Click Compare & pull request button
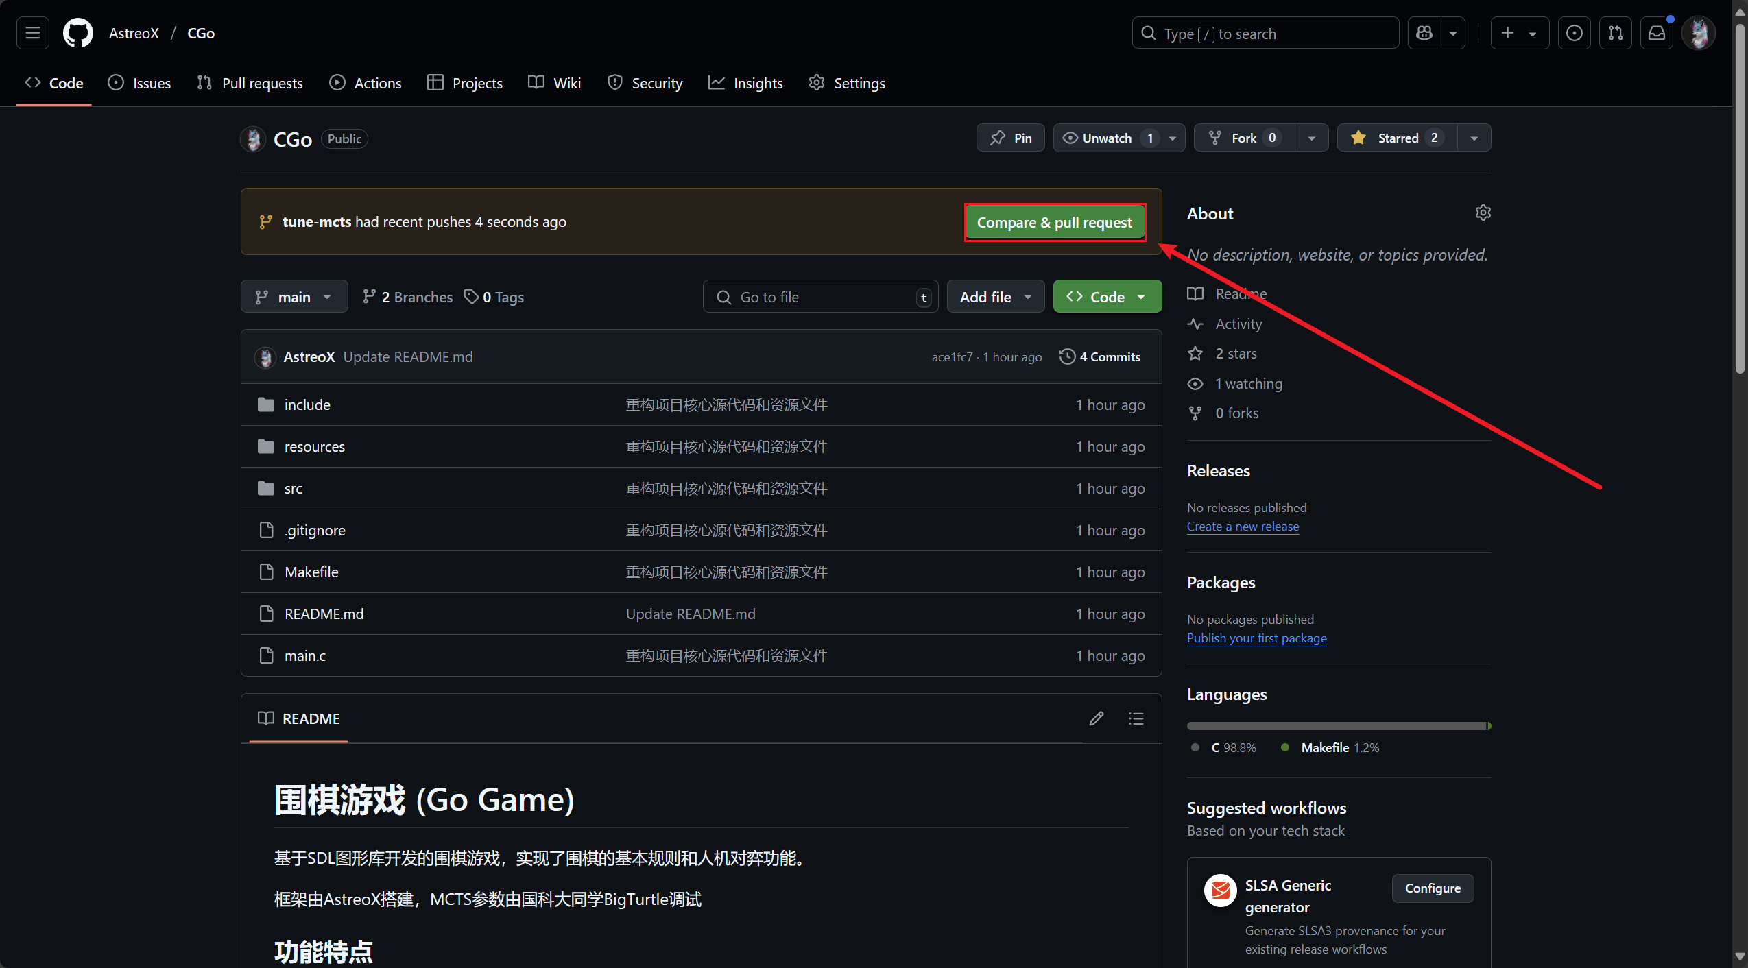This screenshot has height=968, width=1748. point(1054,222)
